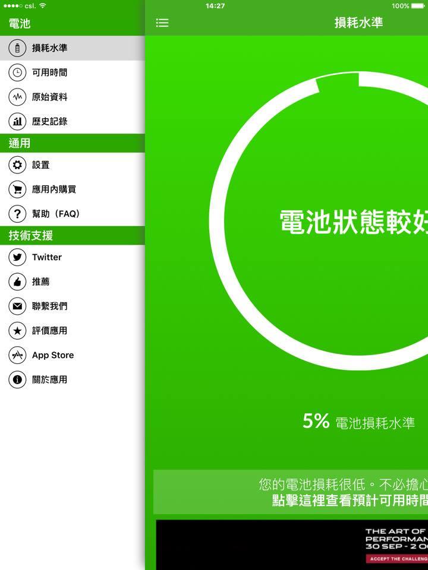
Task: Click the 原始資料 waveform icon
Action: [x=17, y=97]
